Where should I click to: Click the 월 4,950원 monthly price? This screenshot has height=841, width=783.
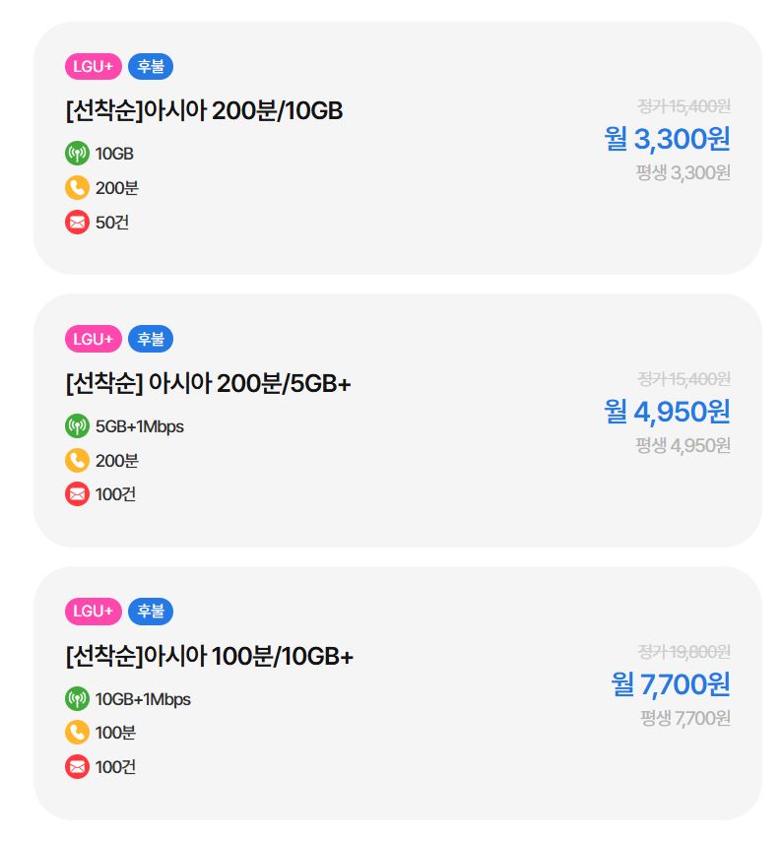coord(668,412)
